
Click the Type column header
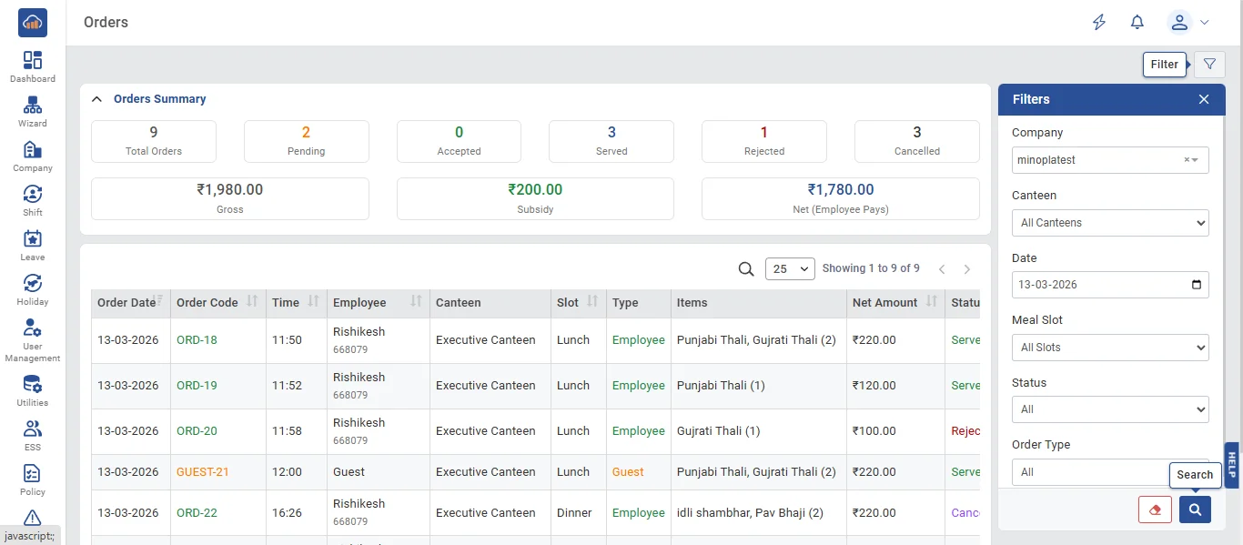(639, 303)
